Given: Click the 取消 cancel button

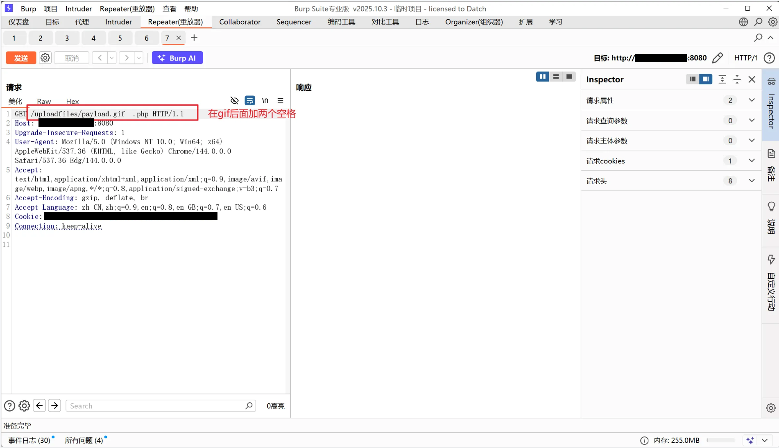Looking at the screenshot, I should [x=72, y=58].
